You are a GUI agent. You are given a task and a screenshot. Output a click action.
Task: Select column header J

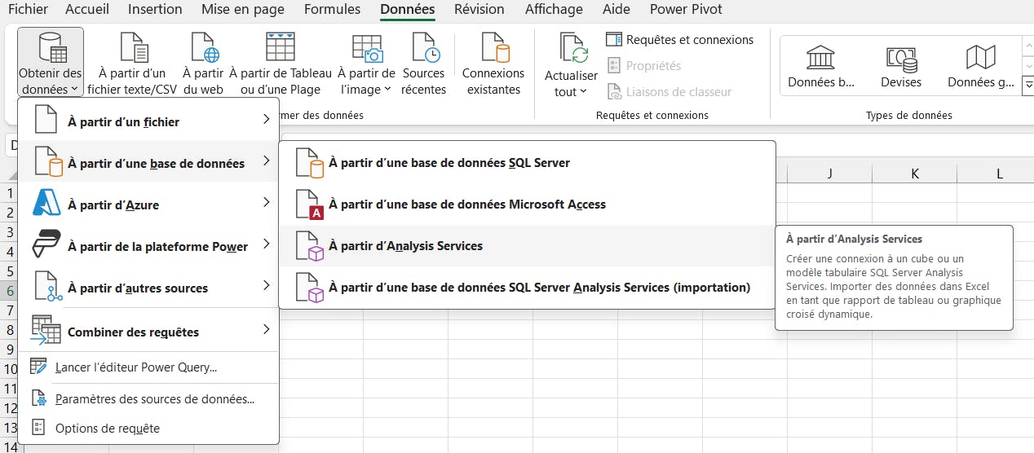[x=829, y=173]
